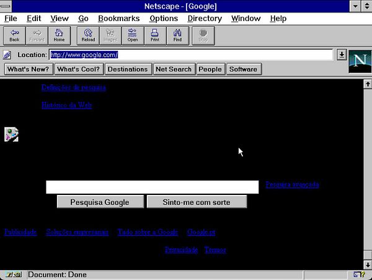Open the Bookmarks menu

click(x=119, y=19)
